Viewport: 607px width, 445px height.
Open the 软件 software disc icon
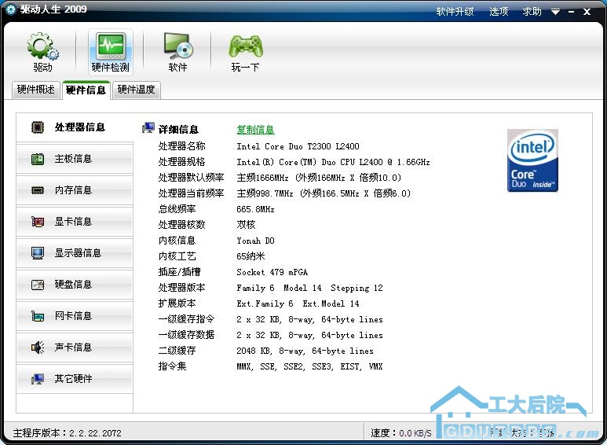(178, 46)
